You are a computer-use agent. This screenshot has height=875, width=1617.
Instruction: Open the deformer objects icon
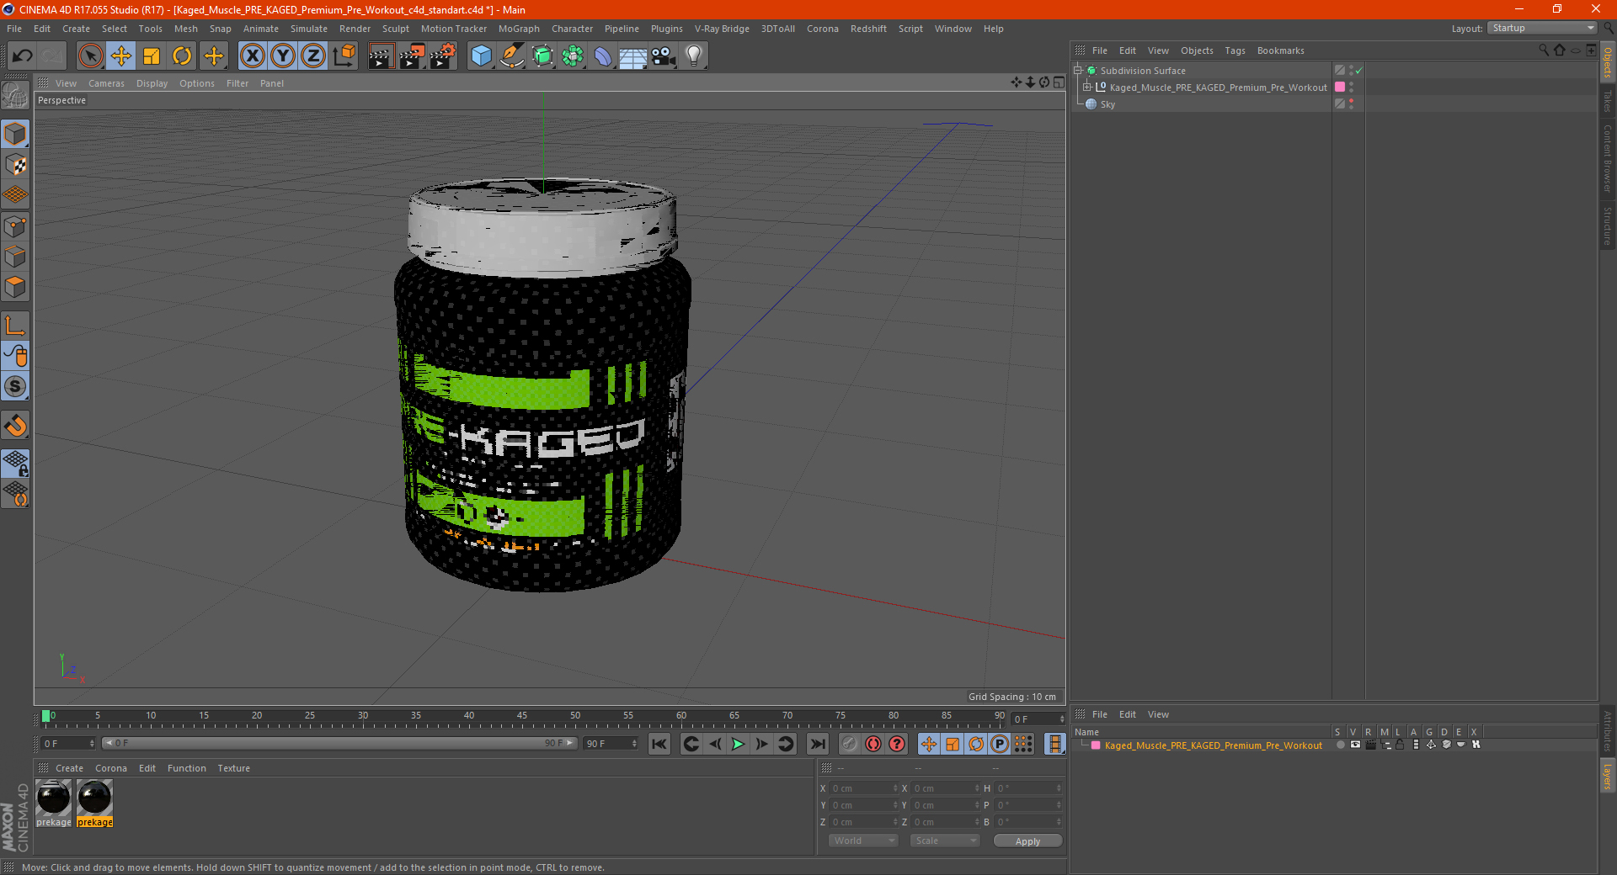pyautogui.click(x=603, y=56)
